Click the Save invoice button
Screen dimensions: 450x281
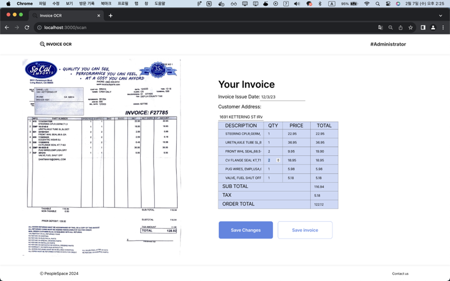[x=305, y=230]
